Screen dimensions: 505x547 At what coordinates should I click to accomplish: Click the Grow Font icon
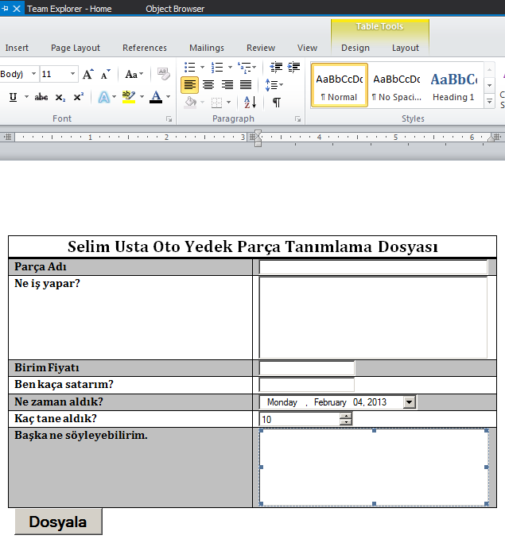point(88,74)
